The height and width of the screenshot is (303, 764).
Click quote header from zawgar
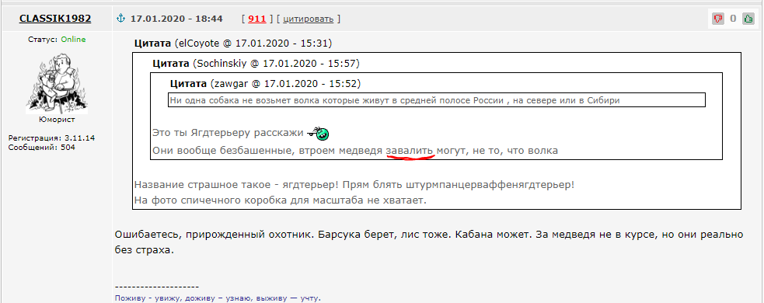tap(266, 83)
